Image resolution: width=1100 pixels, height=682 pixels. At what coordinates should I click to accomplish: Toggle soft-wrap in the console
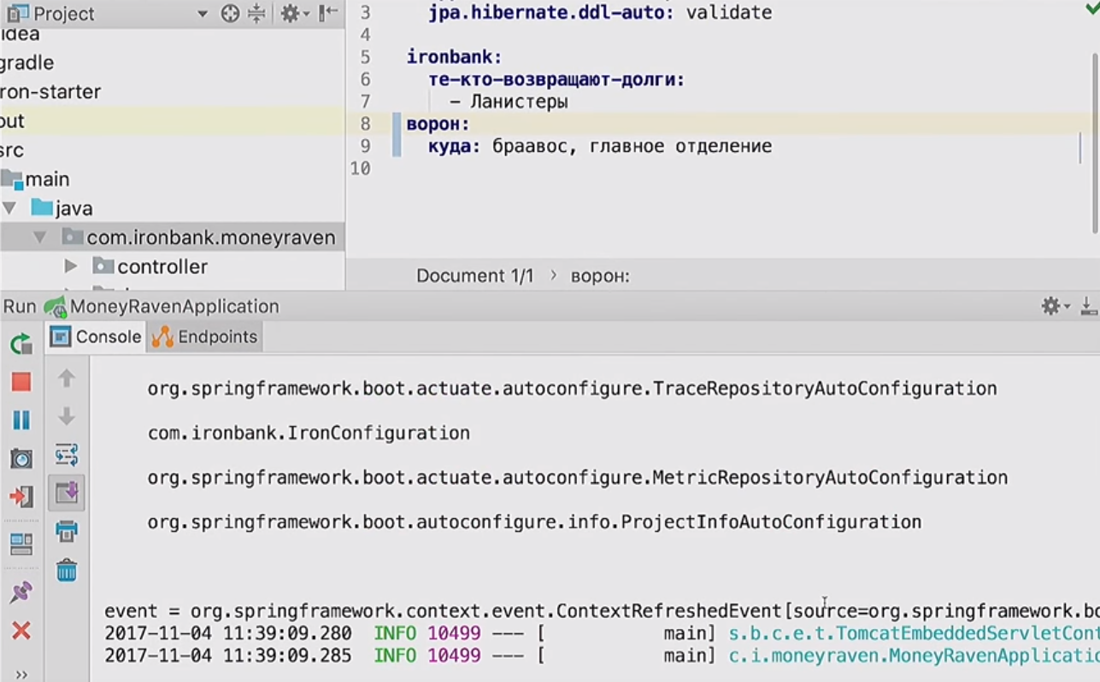pyautogui.click(x=67, y=454)
